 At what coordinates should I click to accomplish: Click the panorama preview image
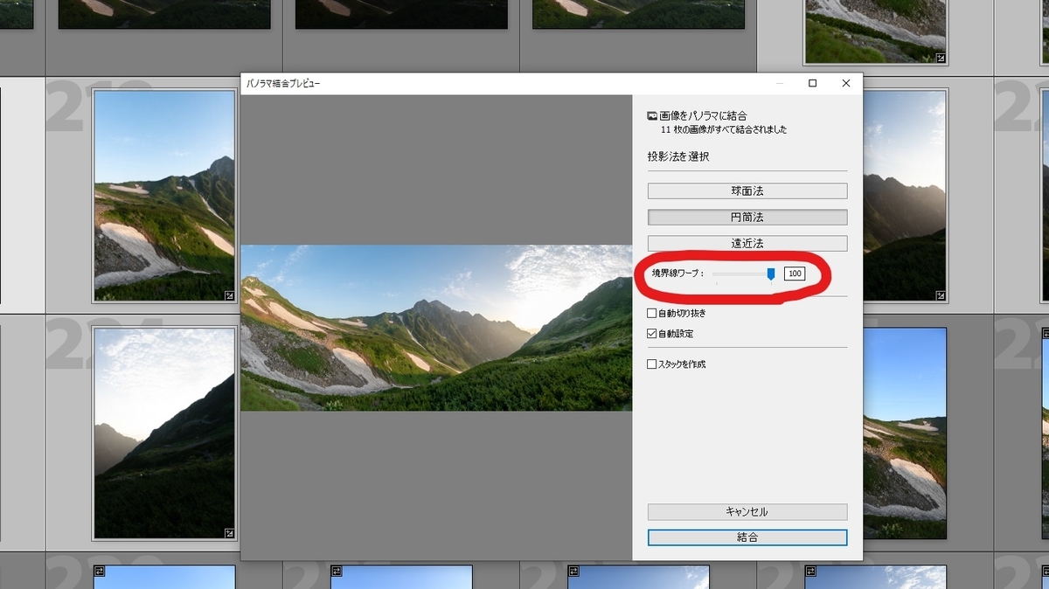[436, 328]
